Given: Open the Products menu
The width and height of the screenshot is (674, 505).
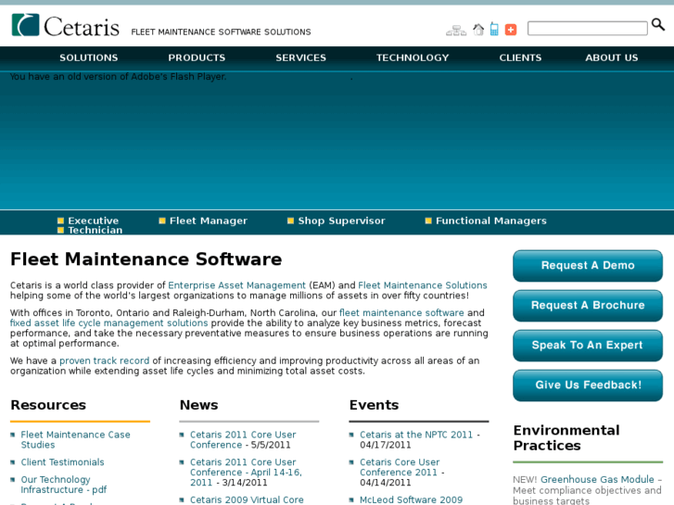Looking at the screenshot, I should (x=197, y=57).
